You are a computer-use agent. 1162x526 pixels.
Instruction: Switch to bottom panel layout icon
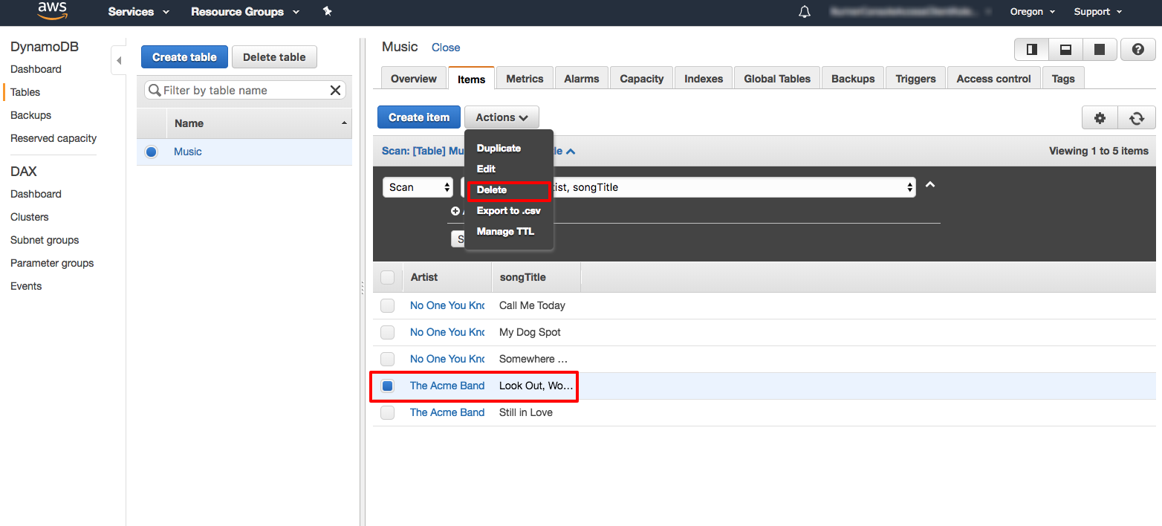pyautogui.click(x=1065, y=50)
